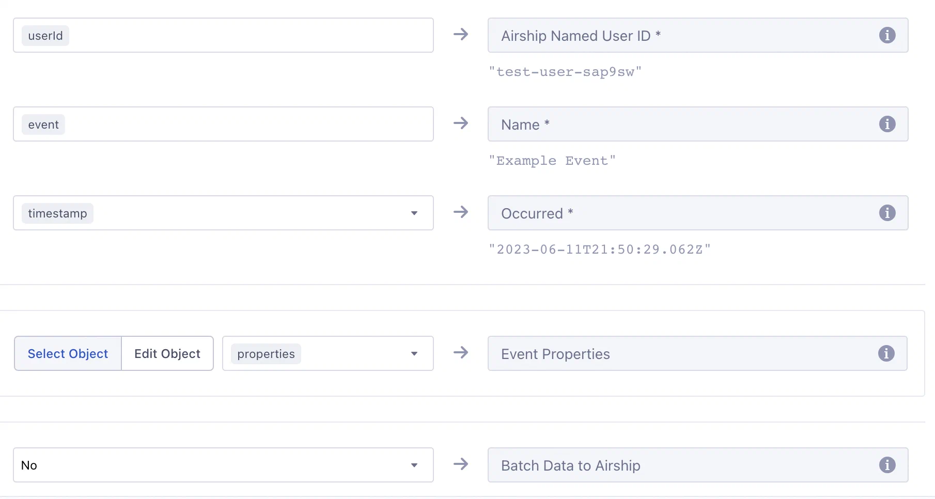
Task: Click the event source input field
Action: (x=248, y=124)
